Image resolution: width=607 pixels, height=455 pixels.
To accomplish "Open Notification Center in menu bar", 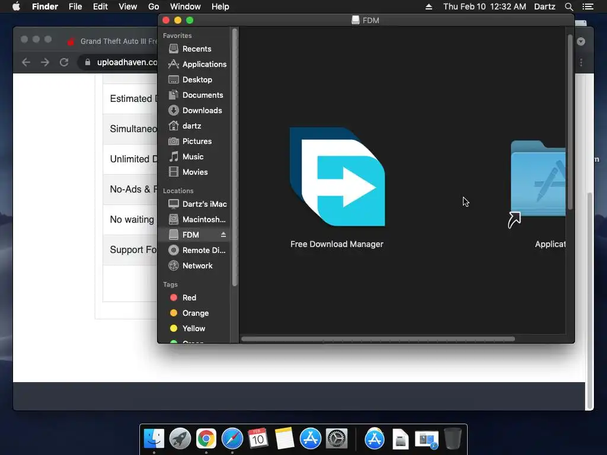I will click(588, 7).
